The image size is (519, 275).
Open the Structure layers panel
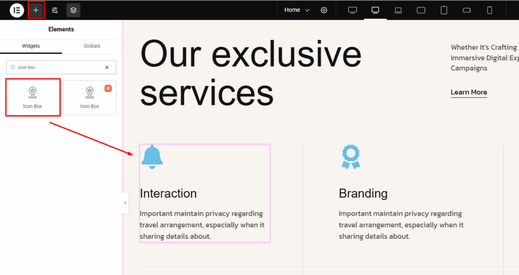coord(73,10)
